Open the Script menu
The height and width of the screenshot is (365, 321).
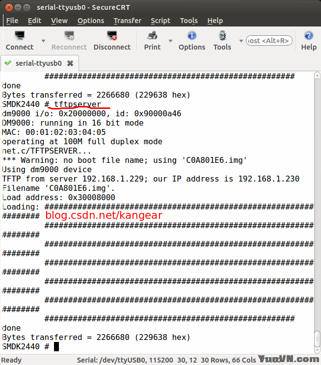click(160, 21)
